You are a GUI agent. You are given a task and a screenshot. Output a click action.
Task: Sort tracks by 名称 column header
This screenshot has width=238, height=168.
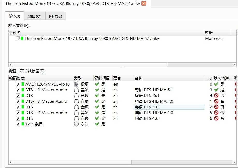point(169,78)
